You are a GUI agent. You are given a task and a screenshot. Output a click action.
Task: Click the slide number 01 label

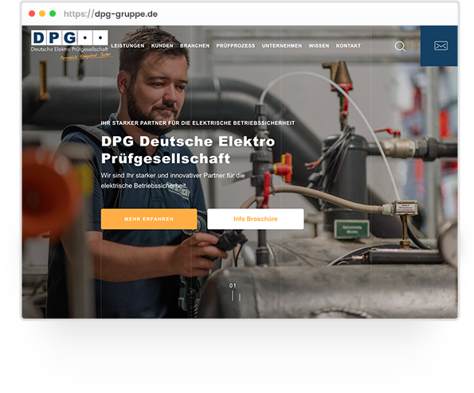tap(232, 286)
